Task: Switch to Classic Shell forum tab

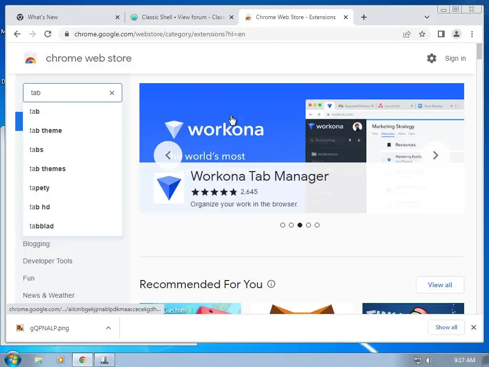Action: (183, 17)
